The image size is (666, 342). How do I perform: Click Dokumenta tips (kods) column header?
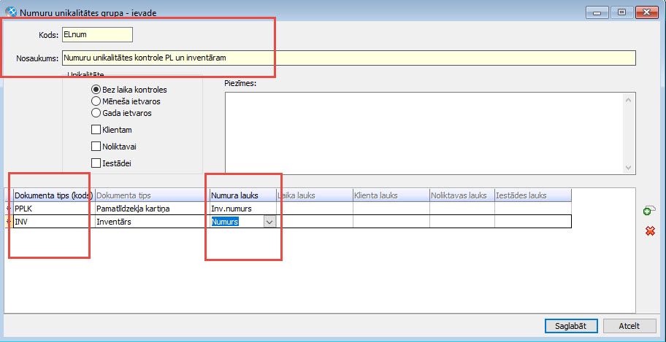point(54,195)
